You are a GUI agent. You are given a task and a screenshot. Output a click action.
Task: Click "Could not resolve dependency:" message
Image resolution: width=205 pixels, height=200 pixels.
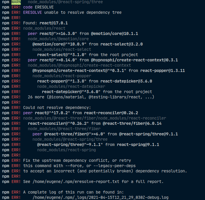[57, 107]
